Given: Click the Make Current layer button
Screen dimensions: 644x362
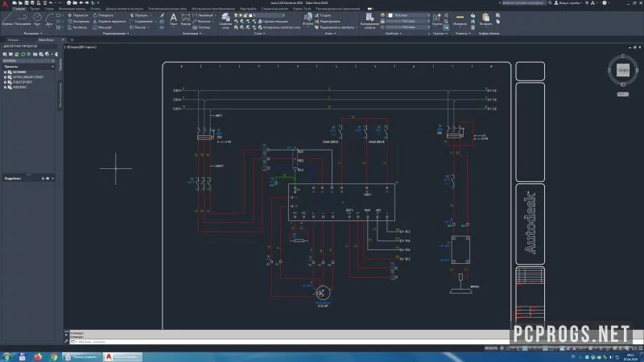Looking at the screenshot, I should click(x=274, y=22).
